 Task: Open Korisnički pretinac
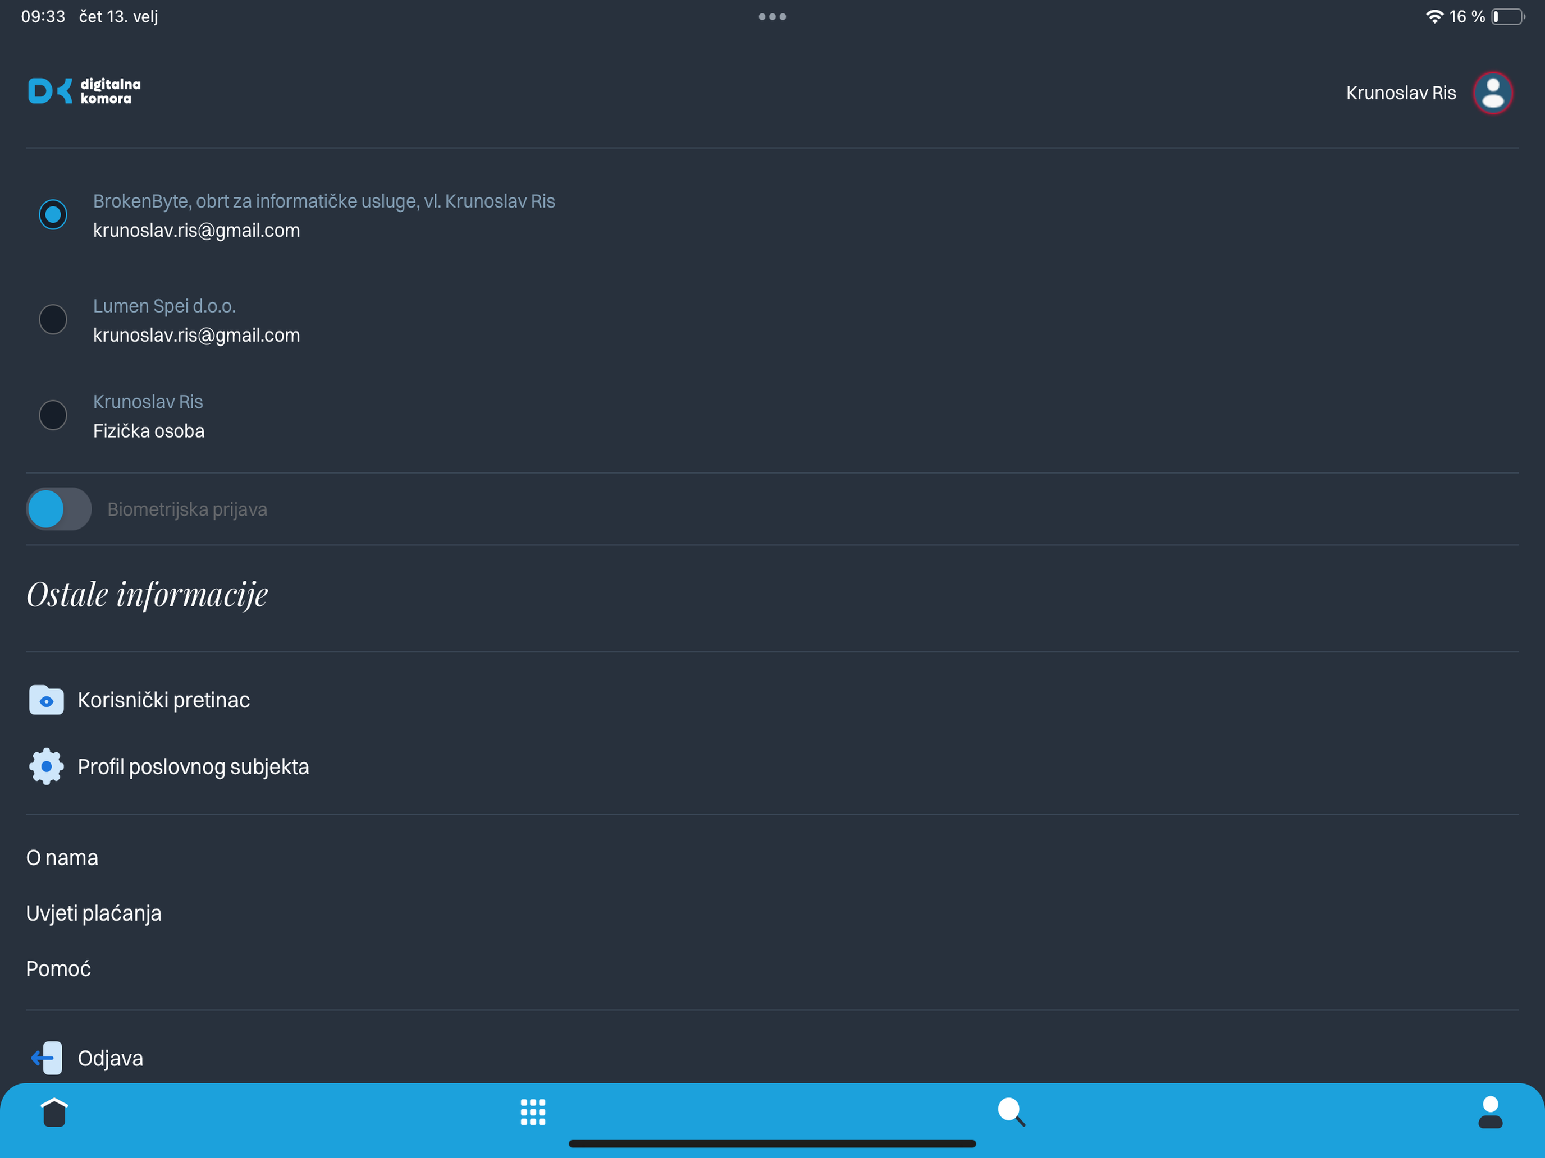click(163, 700)
